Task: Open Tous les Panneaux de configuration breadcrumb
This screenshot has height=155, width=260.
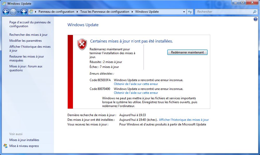Action: tap(105, 12)
